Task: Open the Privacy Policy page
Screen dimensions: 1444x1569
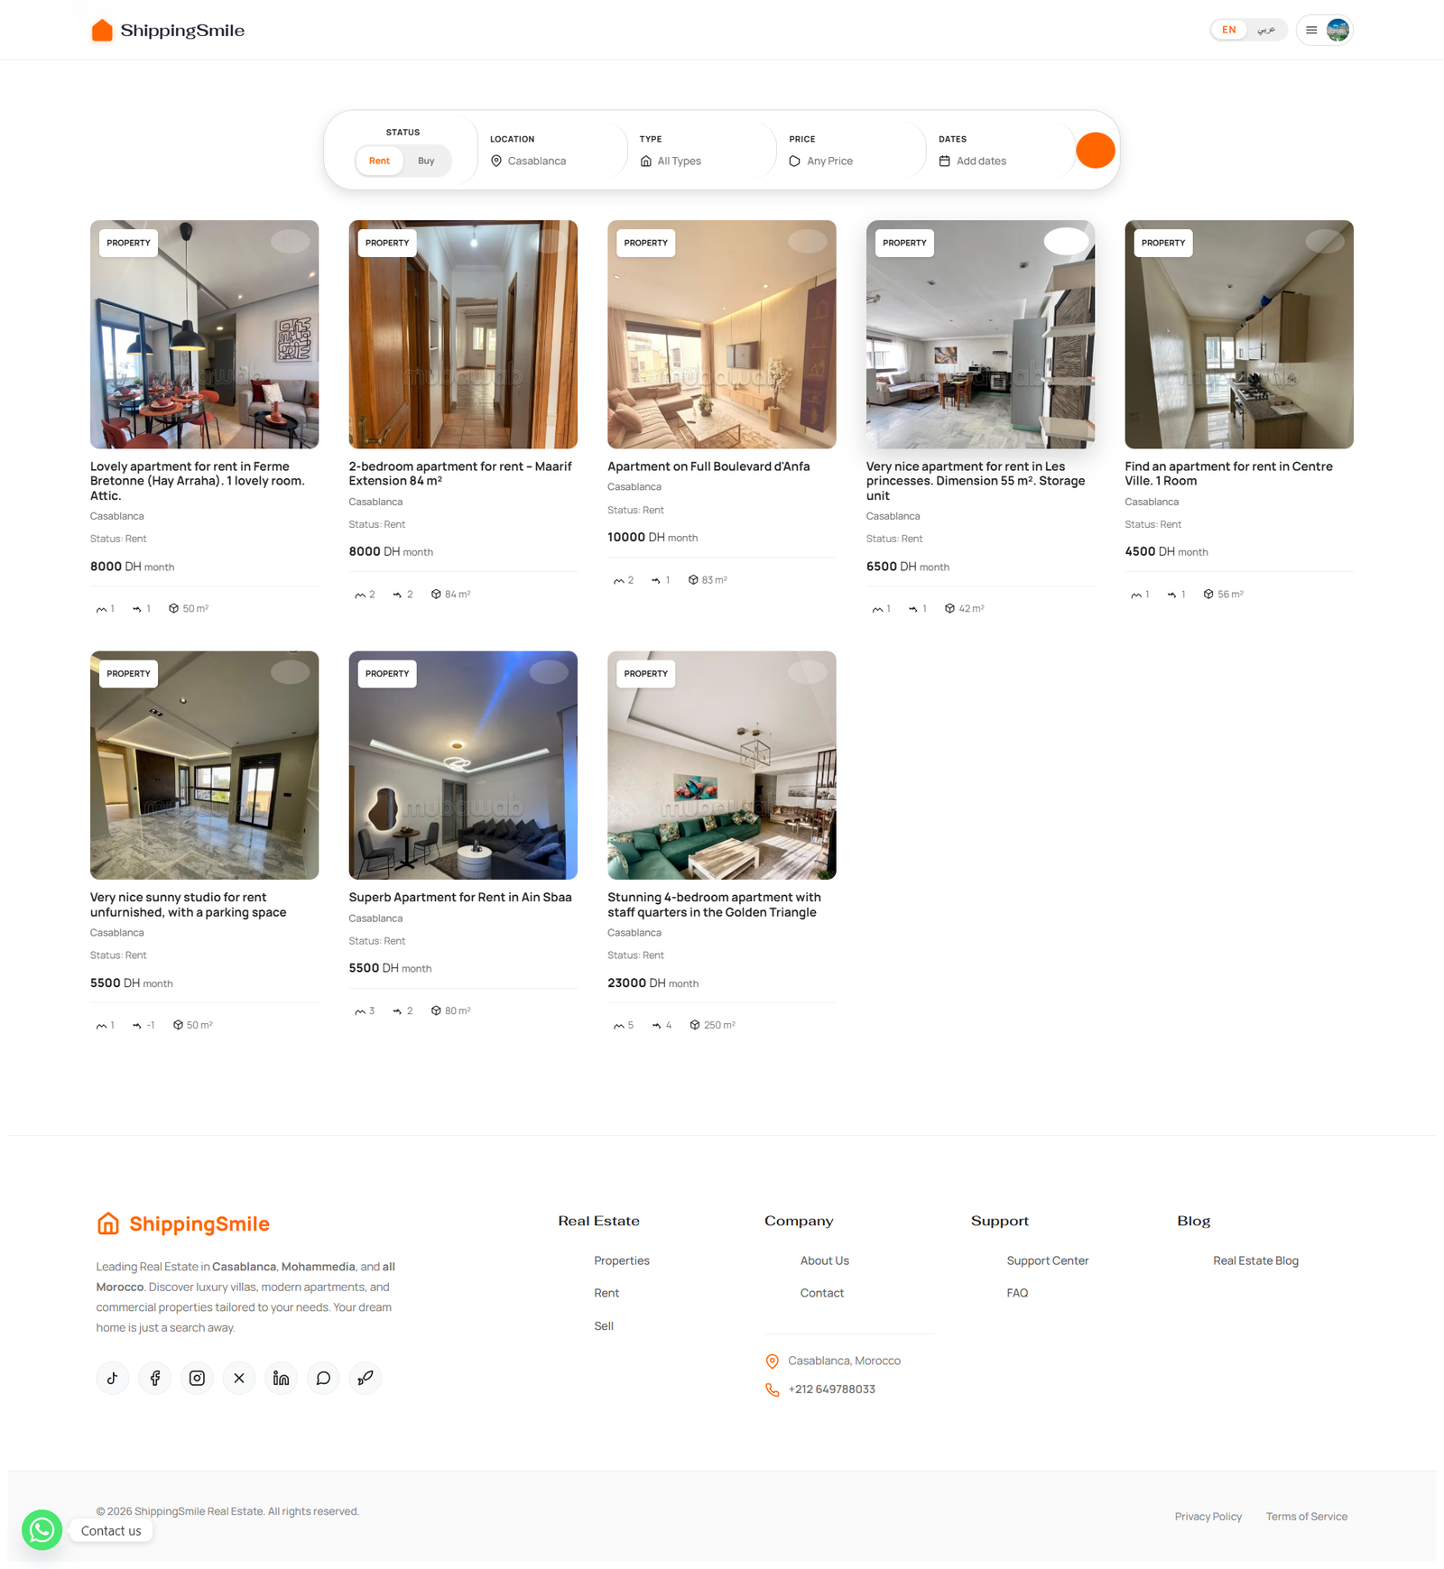Action: pos(1208,1517)
